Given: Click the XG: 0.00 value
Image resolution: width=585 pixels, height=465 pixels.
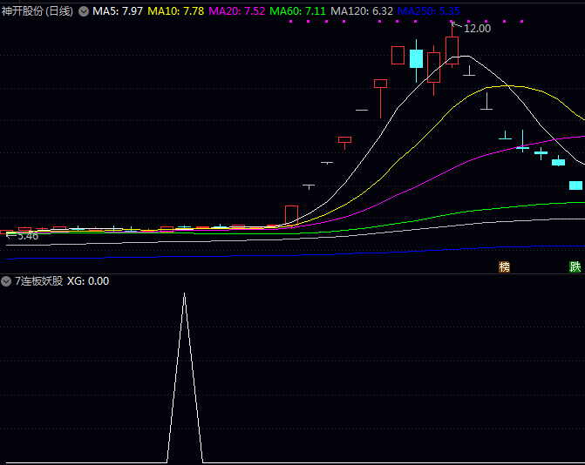Looking at the screenshot, I should [x=88, y=281].
